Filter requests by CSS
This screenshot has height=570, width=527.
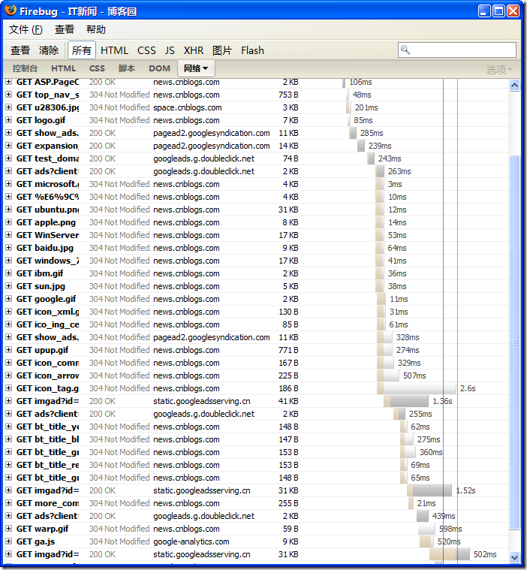146,50
